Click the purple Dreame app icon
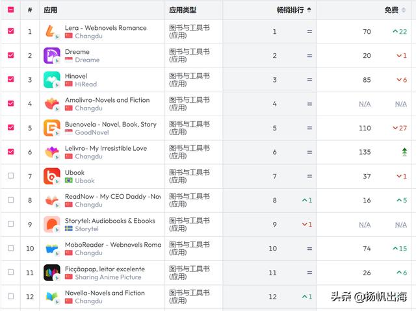 coord(51,56)
